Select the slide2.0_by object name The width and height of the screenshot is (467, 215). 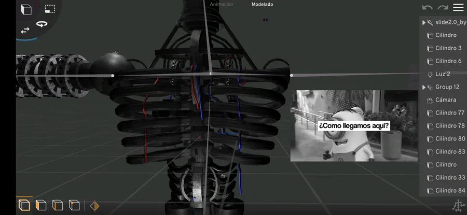pos(450,22)
